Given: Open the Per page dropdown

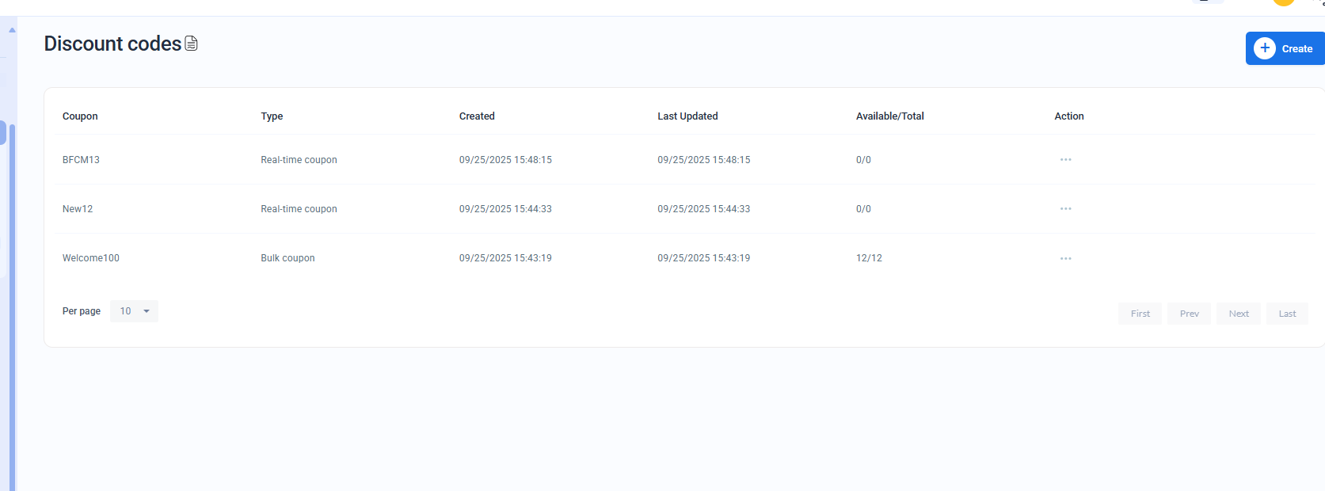Looking at the screenshot, I should (x=135, y=311).
